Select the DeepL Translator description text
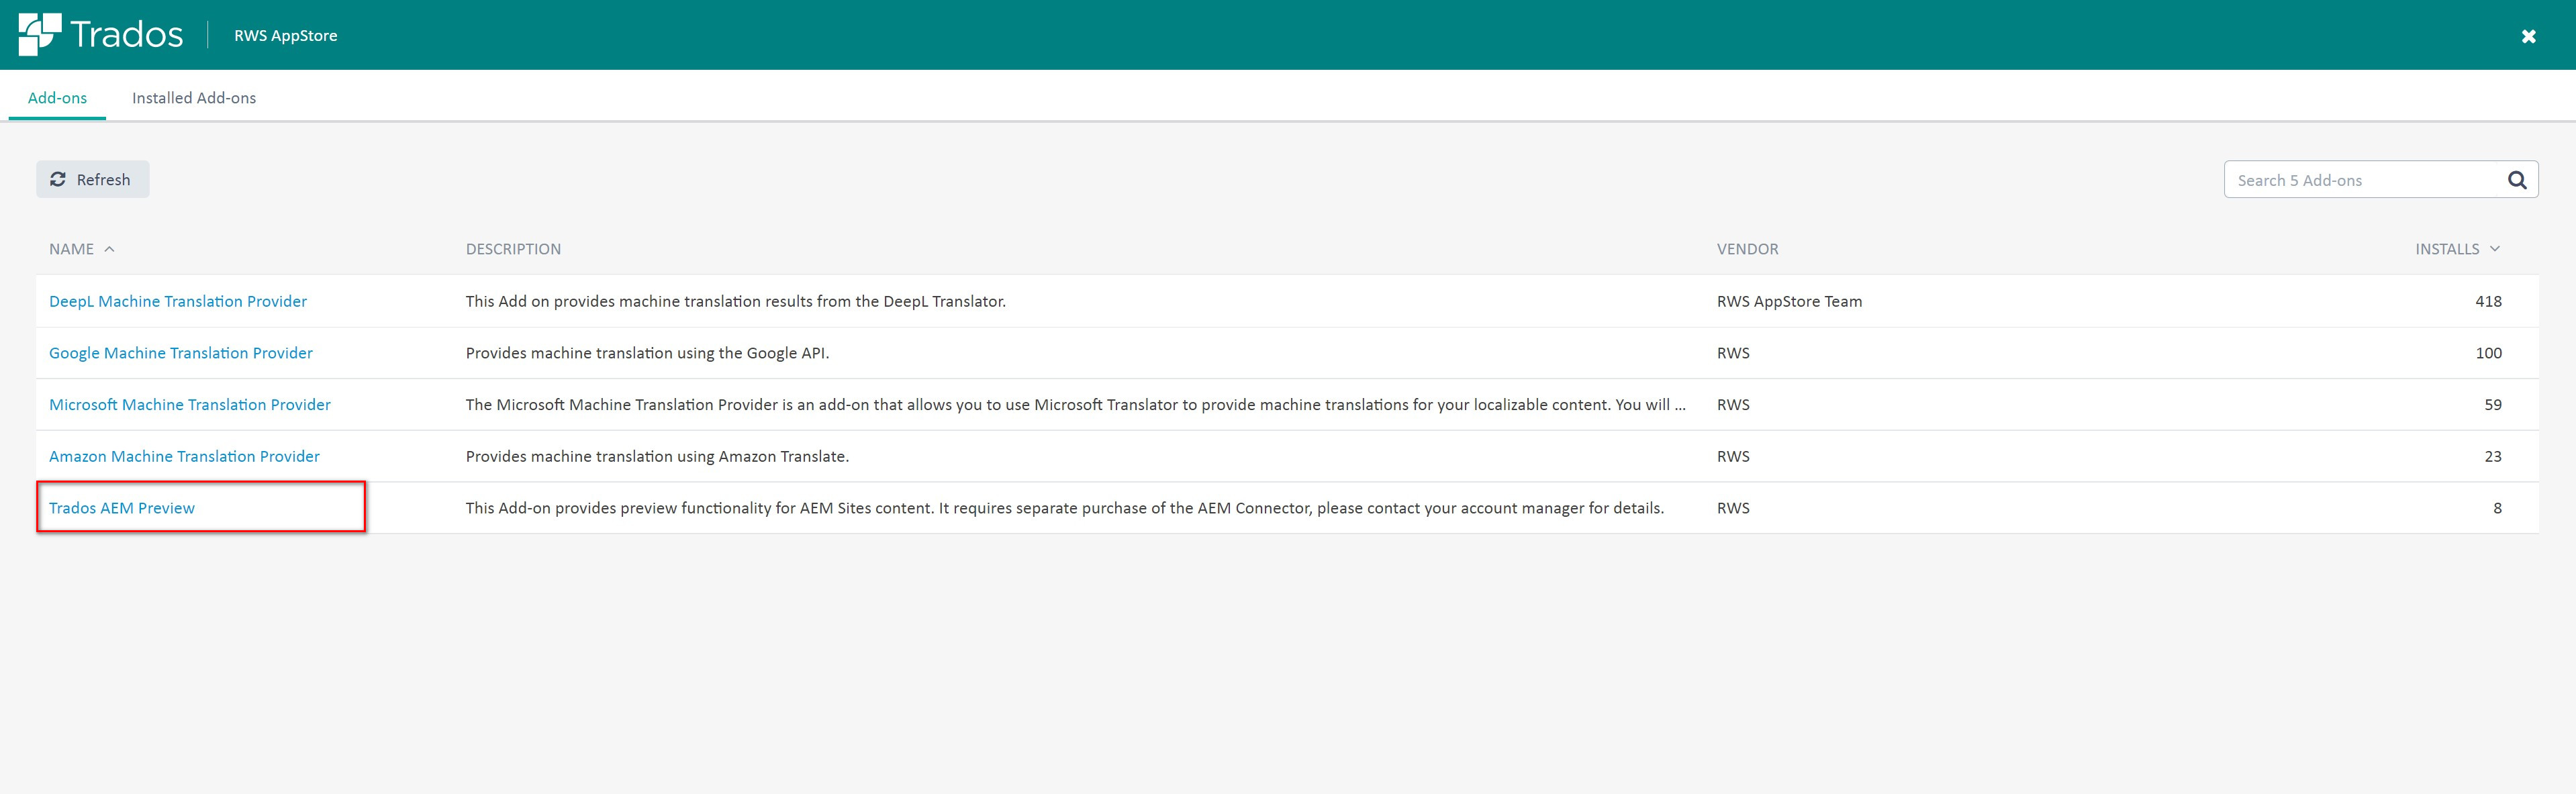2576x794 pixels. click(x=735, y=301)
